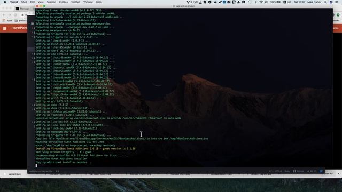Screen dimensions: 342x192
Task: Open the Wi-Fi status menu
Action: pos(261,2)
